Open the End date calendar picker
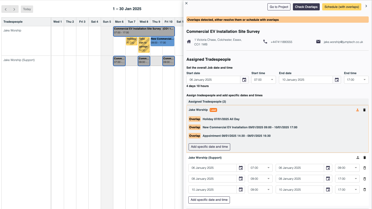372x209 pixels. click(x=337, y=80)
